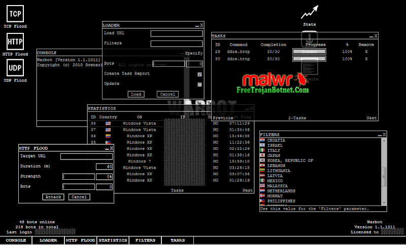Image resolution: width=406 pixels, height=245 pixels.
Task: Switch to the FILTERS taskbar tab
Action: click(x=145, y=240)
